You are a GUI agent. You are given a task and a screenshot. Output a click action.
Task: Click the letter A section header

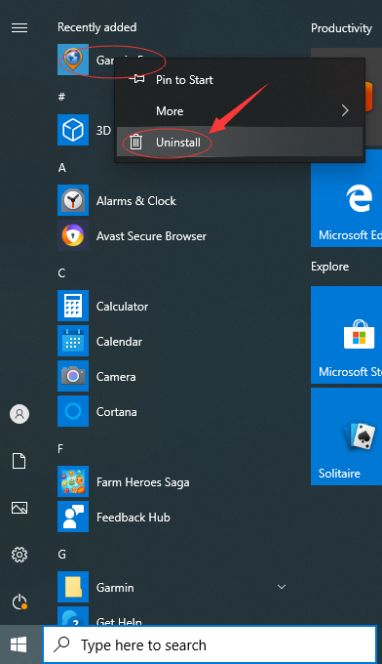[62, 168]
